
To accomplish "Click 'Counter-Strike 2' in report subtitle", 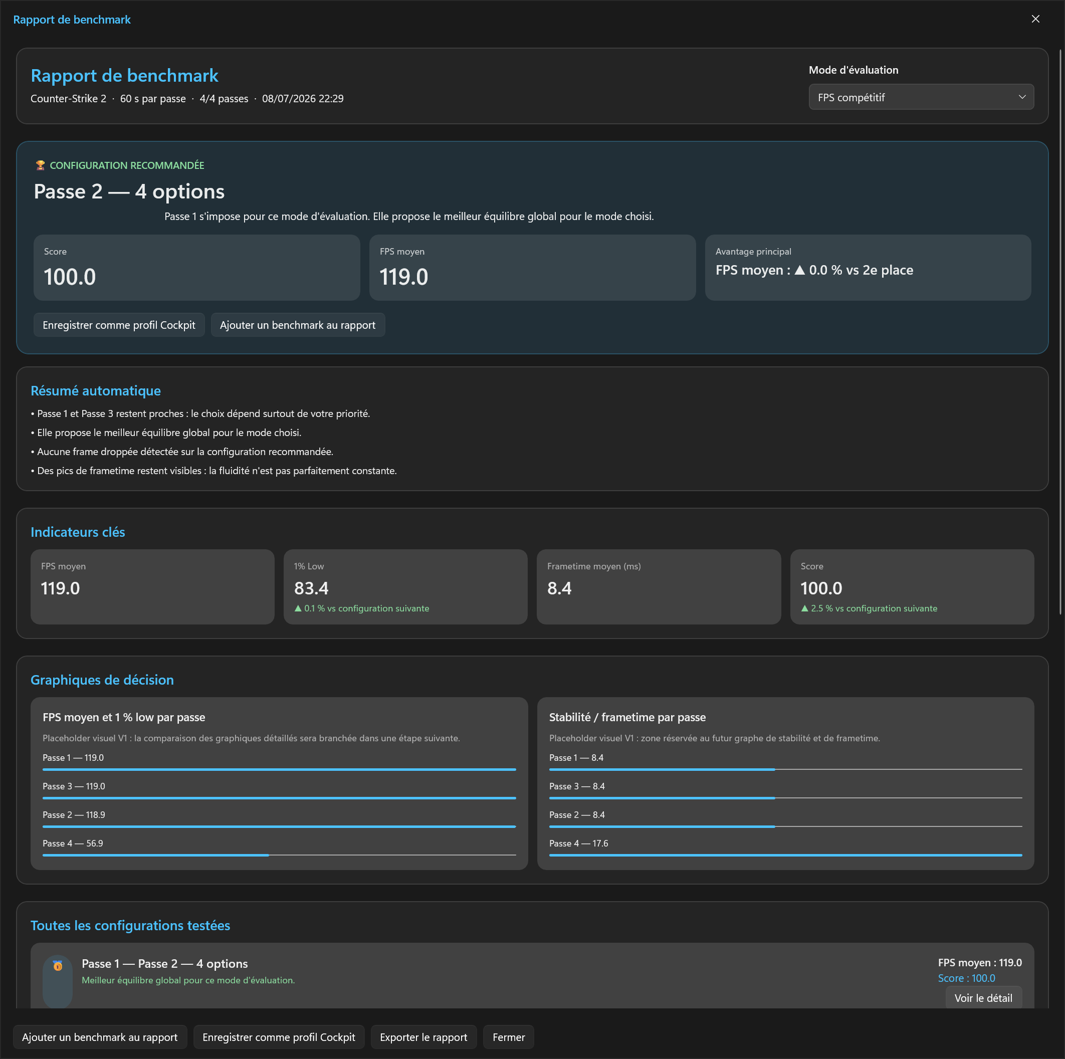I will pyautogui.click(x=68, y=99).
